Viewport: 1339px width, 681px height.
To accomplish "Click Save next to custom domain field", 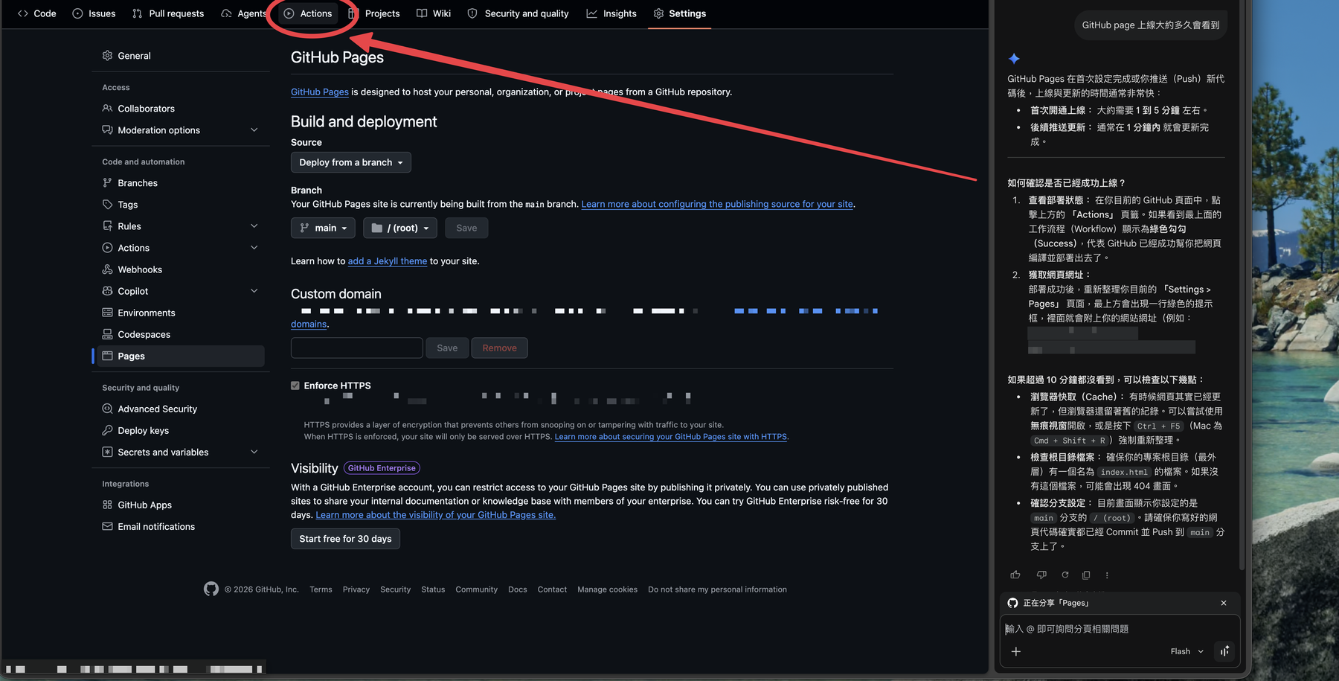I will tap(447, 348).
